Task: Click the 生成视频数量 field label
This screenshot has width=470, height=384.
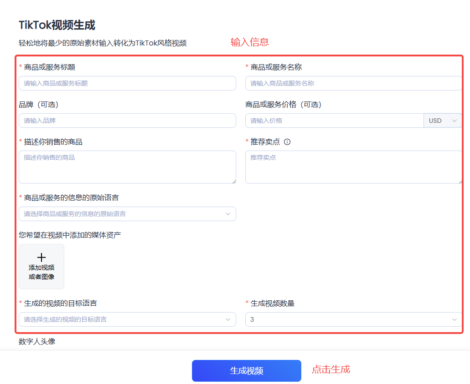Action: [272, 303]
